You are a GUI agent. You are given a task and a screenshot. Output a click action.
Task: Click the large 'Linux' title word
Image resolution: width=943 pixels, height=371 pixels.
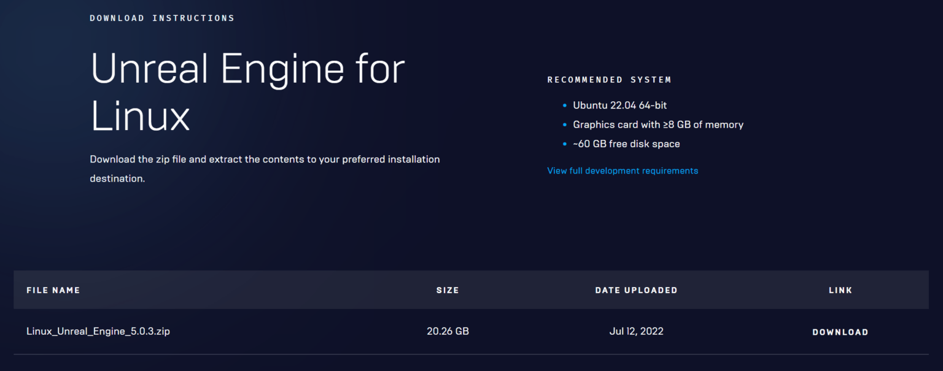click(141, 117)
